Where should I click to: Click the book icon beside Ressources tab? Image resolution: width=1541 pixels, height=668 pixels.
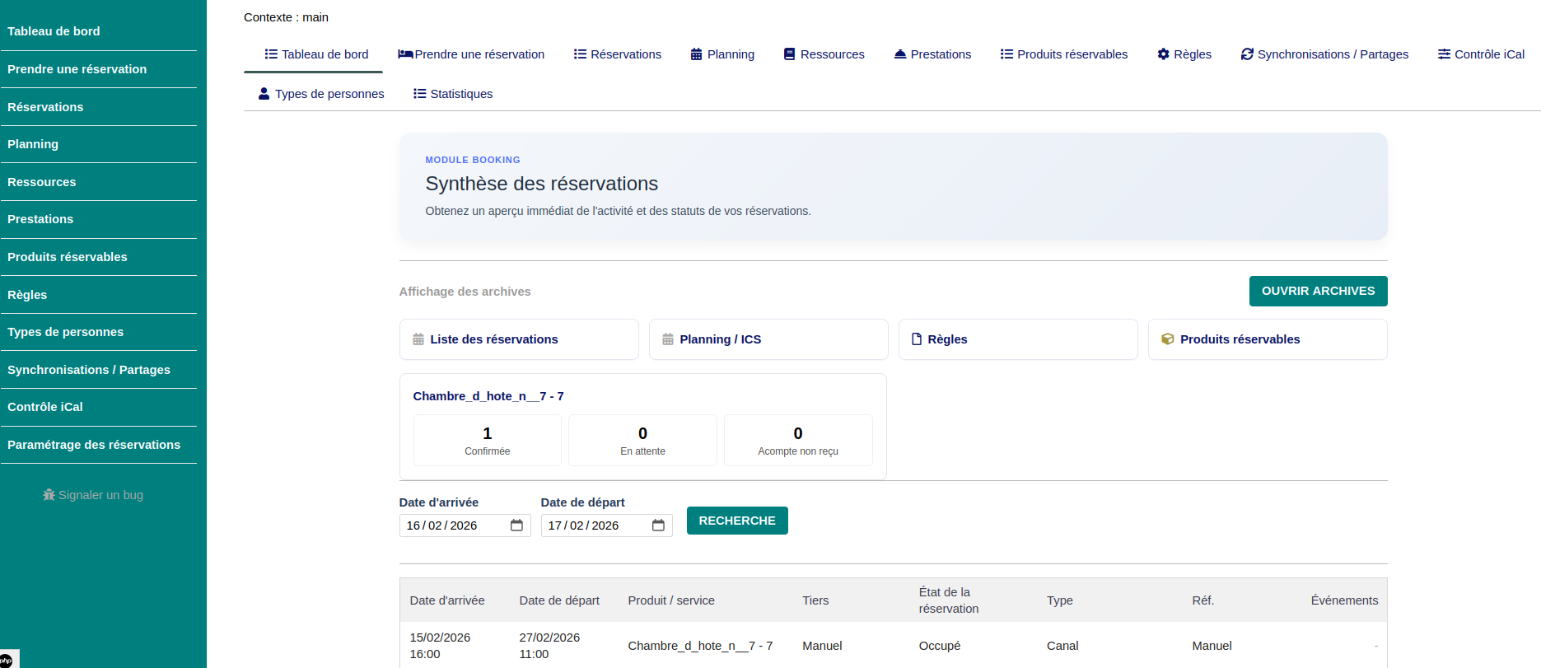click(x=790, y=54)
